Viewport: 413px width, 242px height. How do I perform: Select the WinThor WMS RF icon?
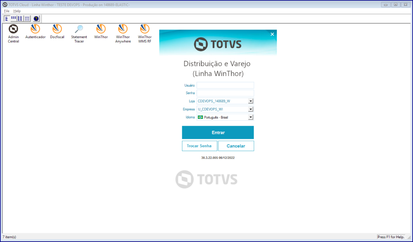145,34
